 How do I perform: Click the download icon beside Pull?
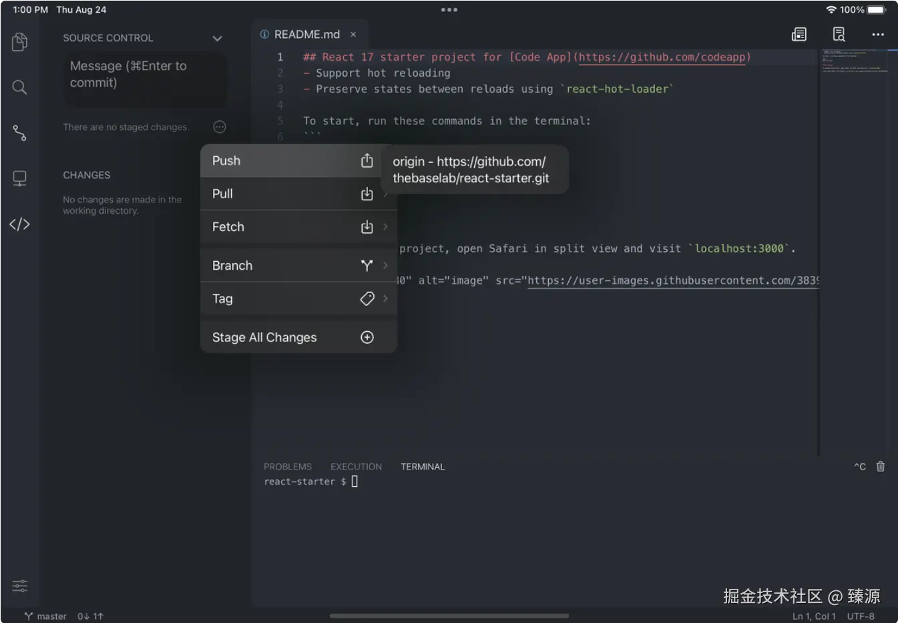coord(367,194)
